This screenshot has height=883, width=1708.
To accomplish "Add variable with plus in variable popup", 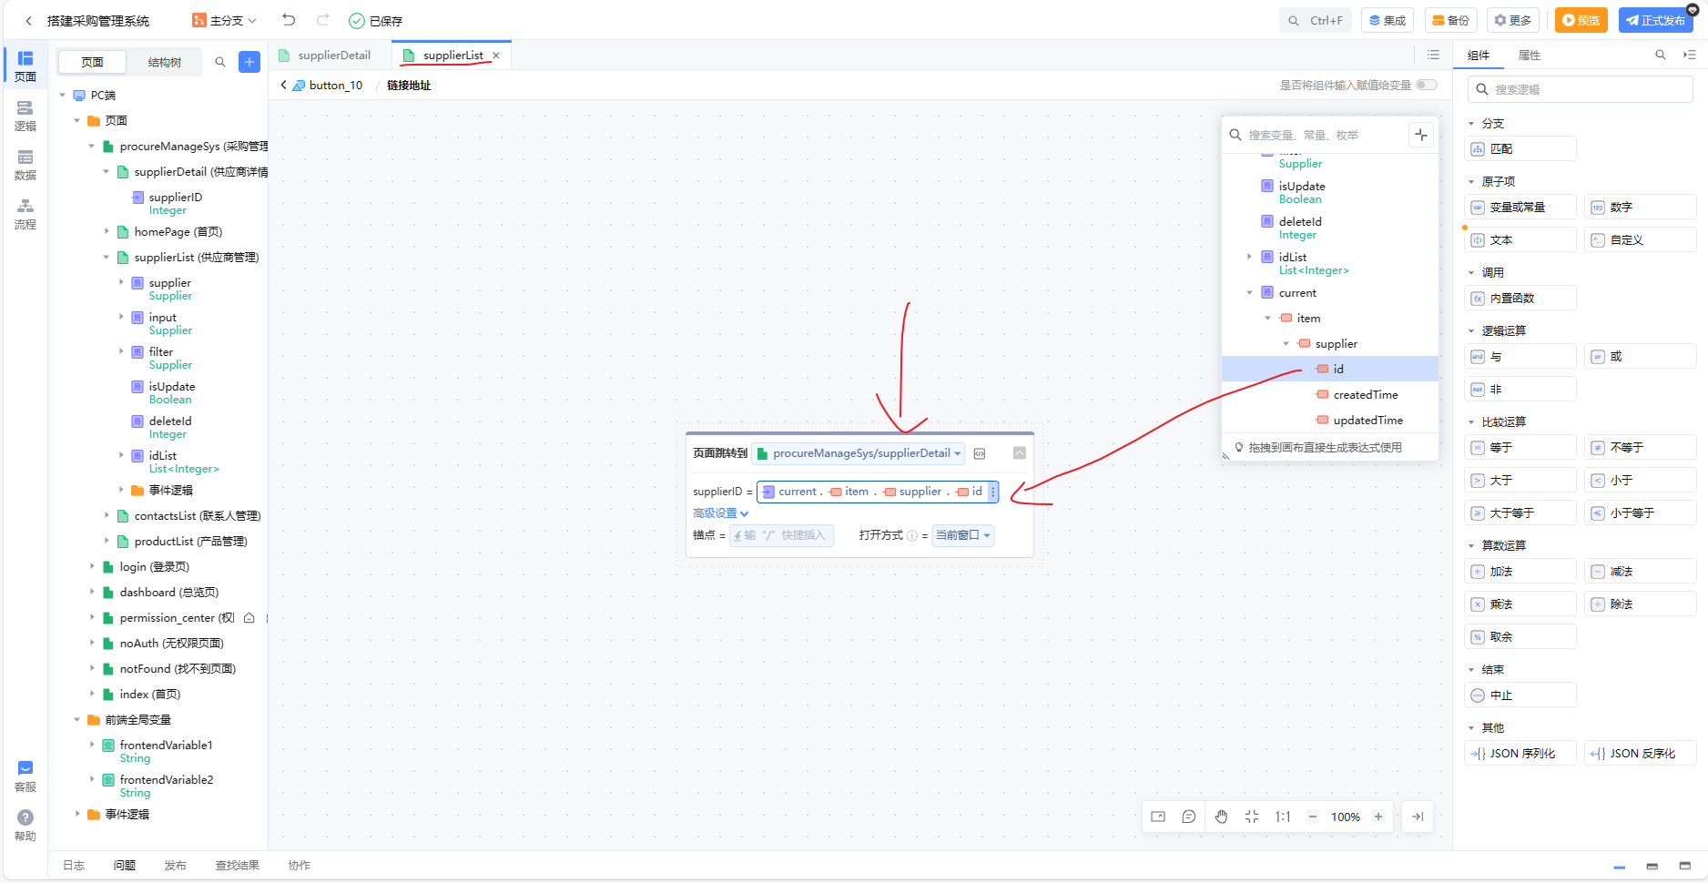I will pyautogui.click(x=1421, y=135).
